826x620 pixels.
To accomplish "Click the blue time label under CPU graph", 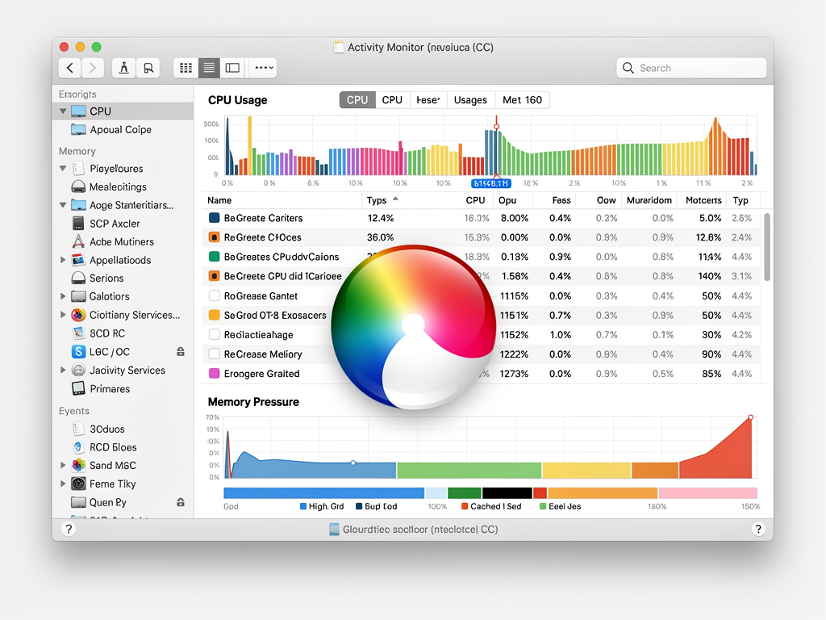I will pyautogui.click(x=490, y=183).
